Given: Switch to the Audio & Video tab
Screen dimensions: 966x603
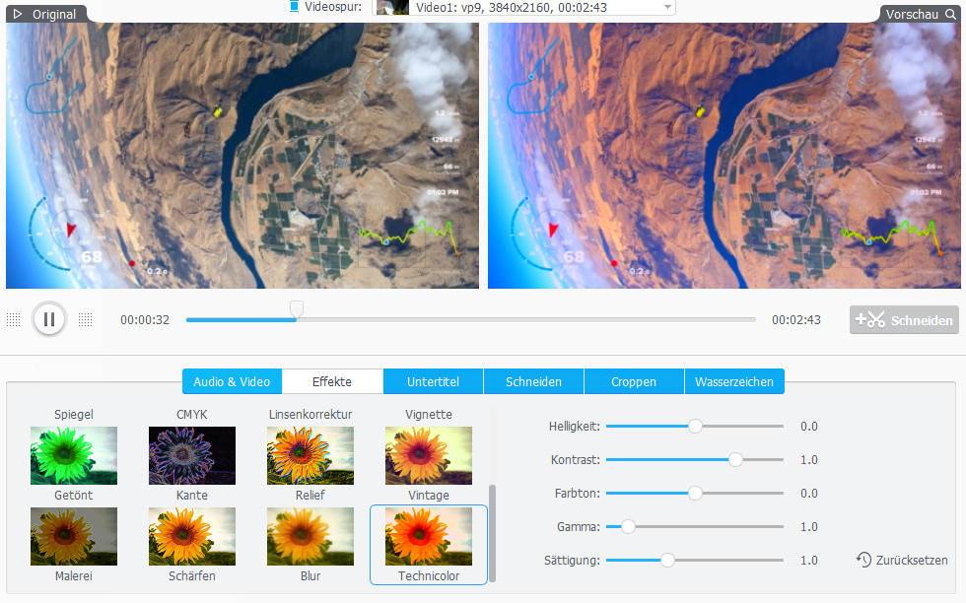Looking at the screenshot, I should coord(232,382).
